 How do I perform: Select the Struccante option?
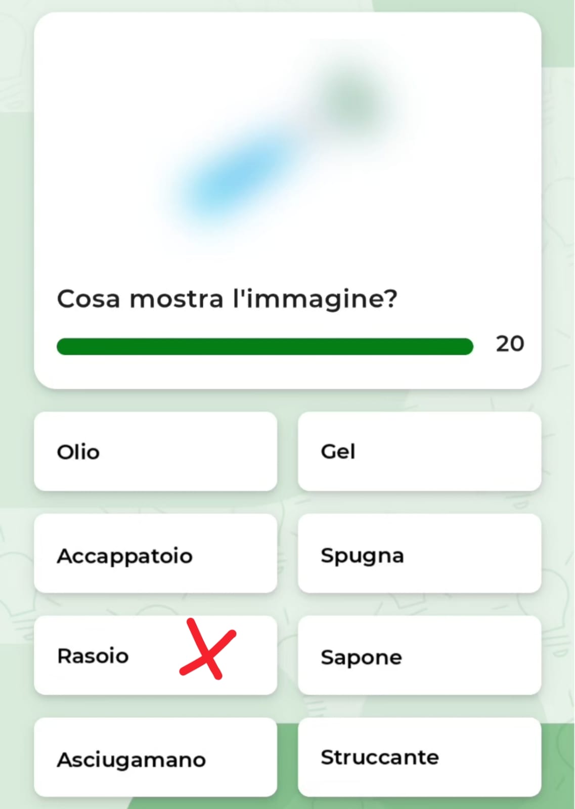pos(419,757)
